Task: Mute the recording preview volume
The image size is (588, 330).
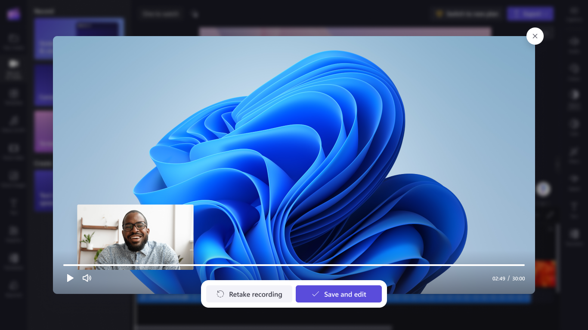Action: tap(87, 278)
